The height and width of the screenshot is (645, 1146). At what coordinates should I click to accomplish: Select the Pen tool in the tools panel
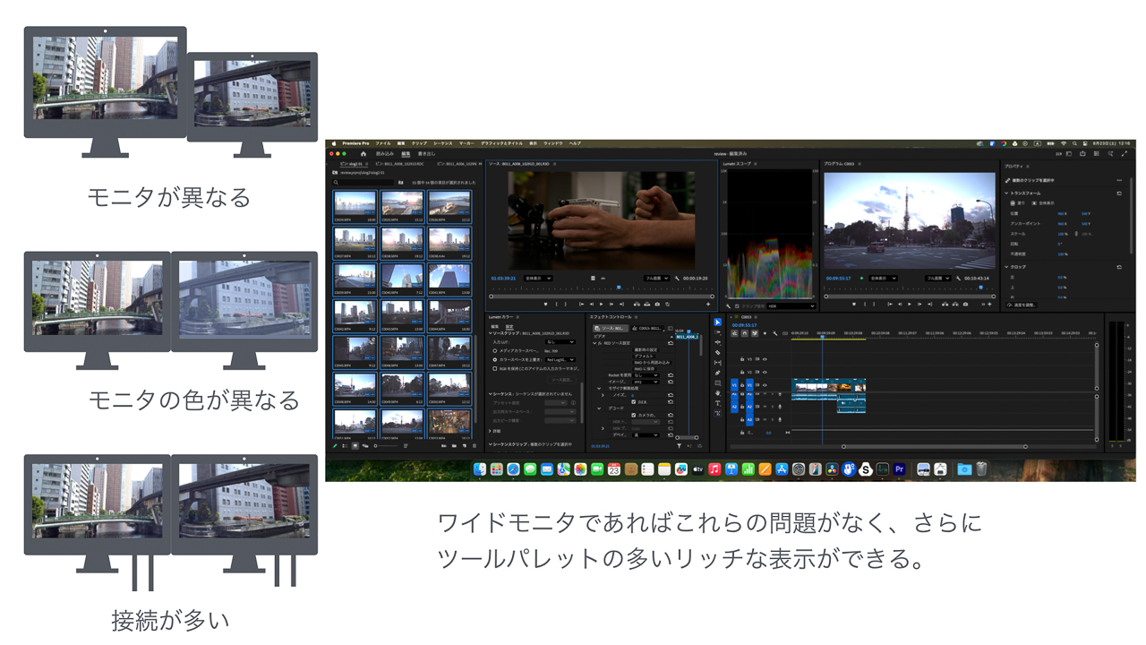(x=717, y=373)
